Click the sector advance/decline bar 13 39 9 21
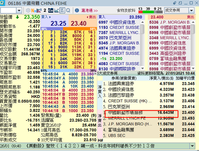The width and height of the screenshot is (199, 151). pos(151,10)
